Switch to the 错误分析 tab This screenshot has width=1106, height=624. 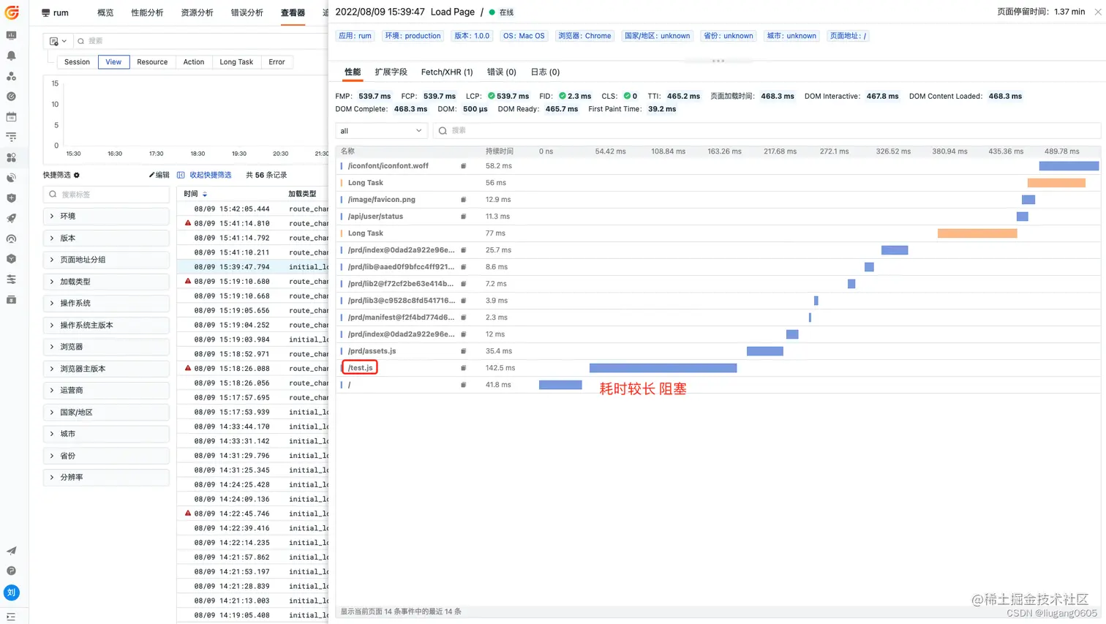coord(247,12)
